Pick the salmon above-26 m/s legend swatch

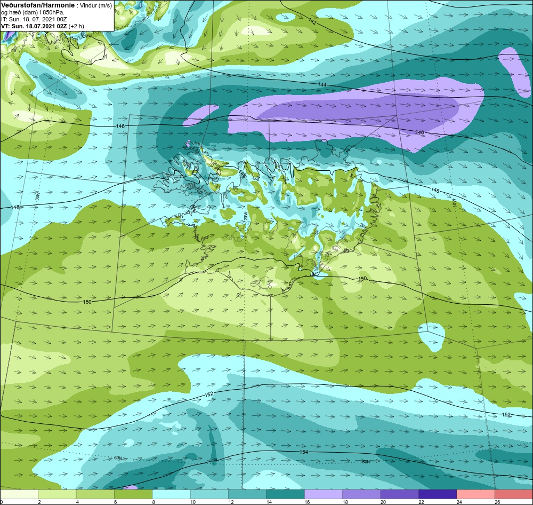pos(514,494)
